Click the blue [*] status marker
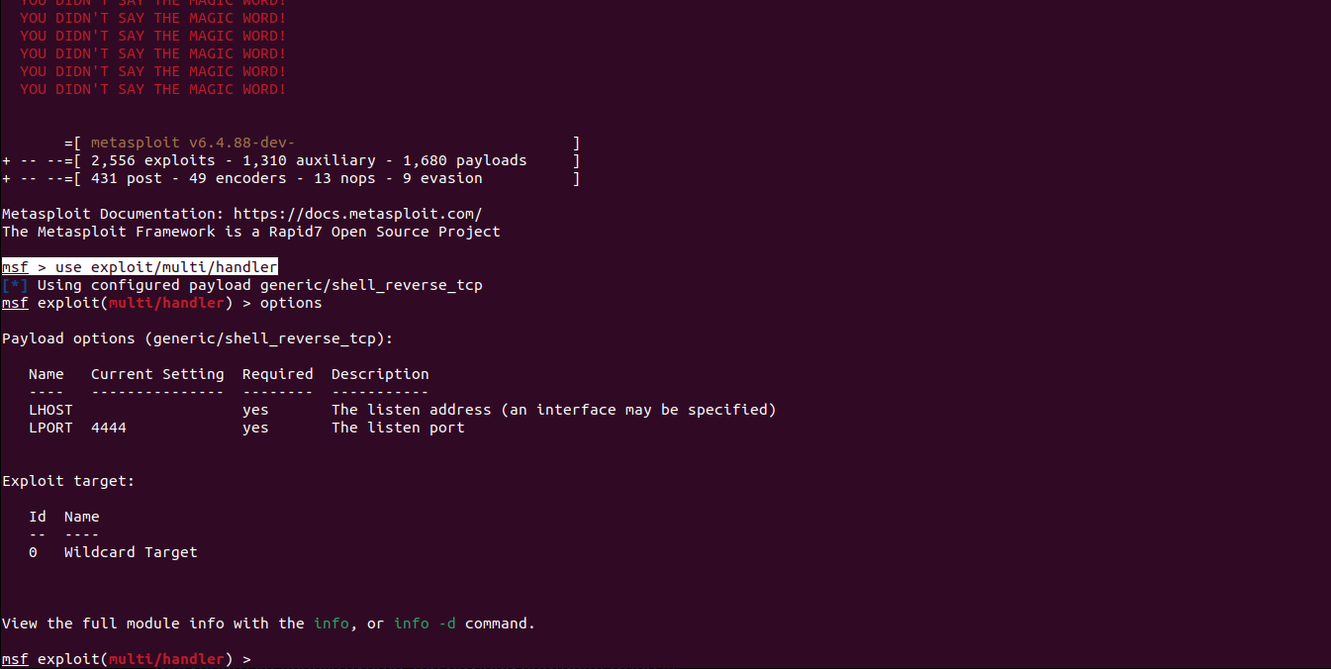1331x669 pixels. pyautogui.click(x=15, y=285)
